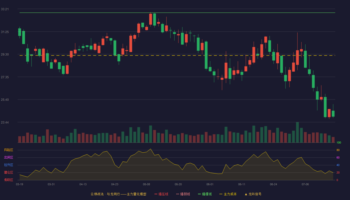Click the 07-06 date label
The image size is (350, 200).
tap(305, 184)
